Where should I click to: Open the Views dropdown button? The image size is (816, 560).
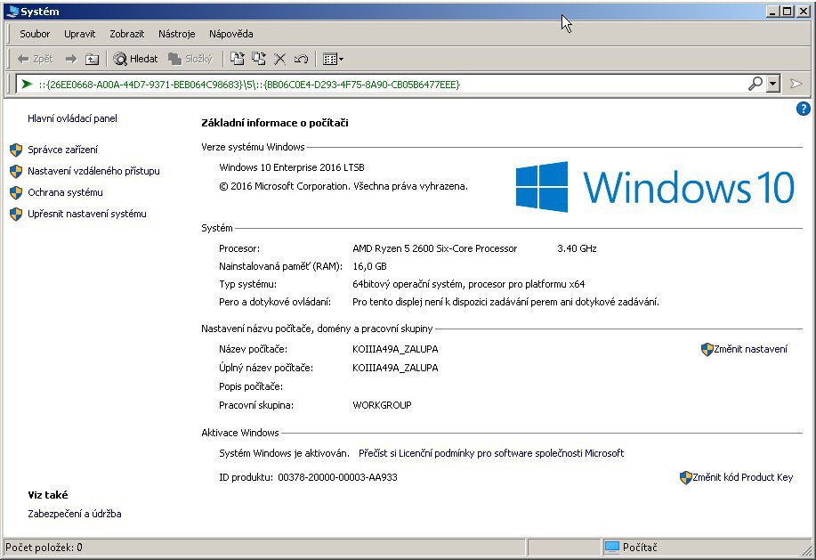tap(333, 59)
